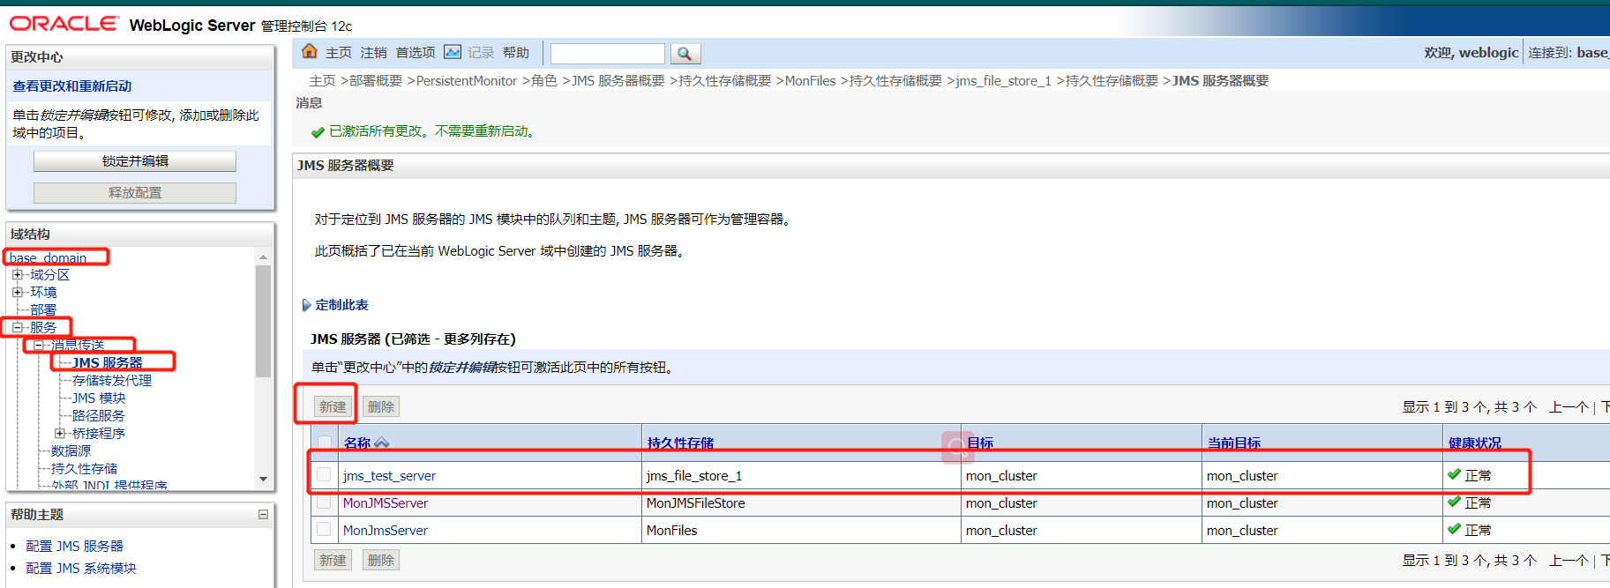Collapse the 服务 tree node
The width and height of the screenshot is (1610, 588).
[x=17, y=327]
